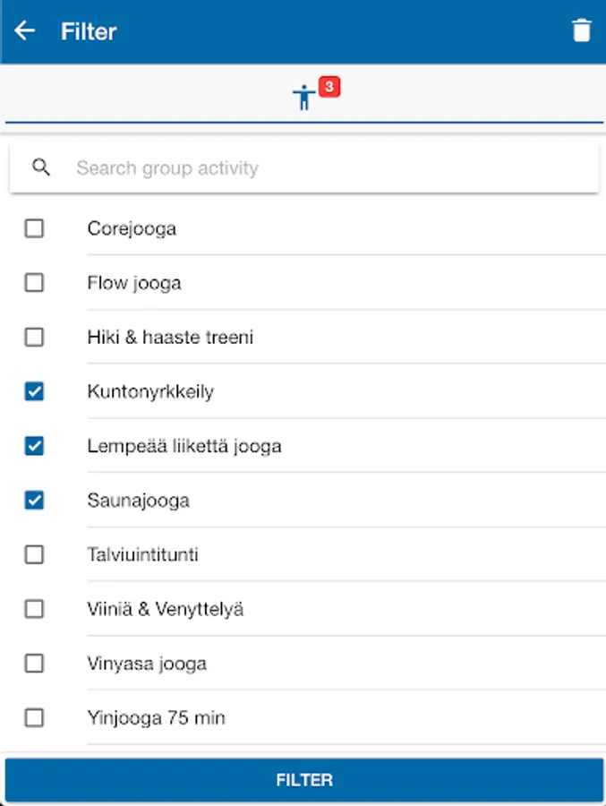606x806 pixels.
Task: Toggle the Viiniä & Venyttelyä checkbox
Action: (x=34, y=609)
